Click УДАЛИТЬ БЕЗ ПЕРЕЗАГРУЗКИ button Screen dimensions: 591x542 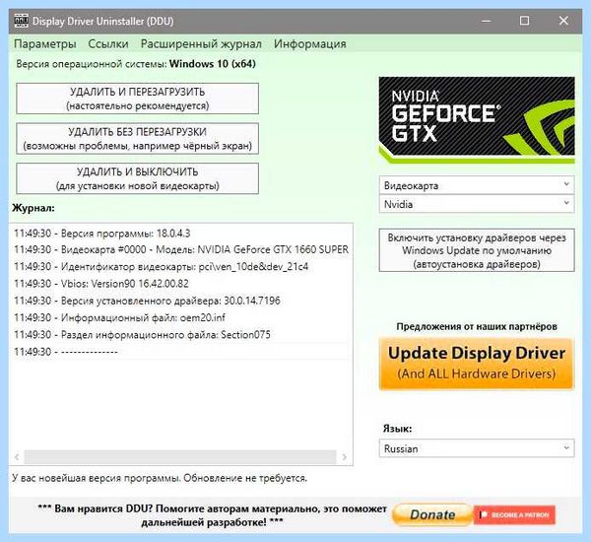pyautogui.click(x=137, y=138)
